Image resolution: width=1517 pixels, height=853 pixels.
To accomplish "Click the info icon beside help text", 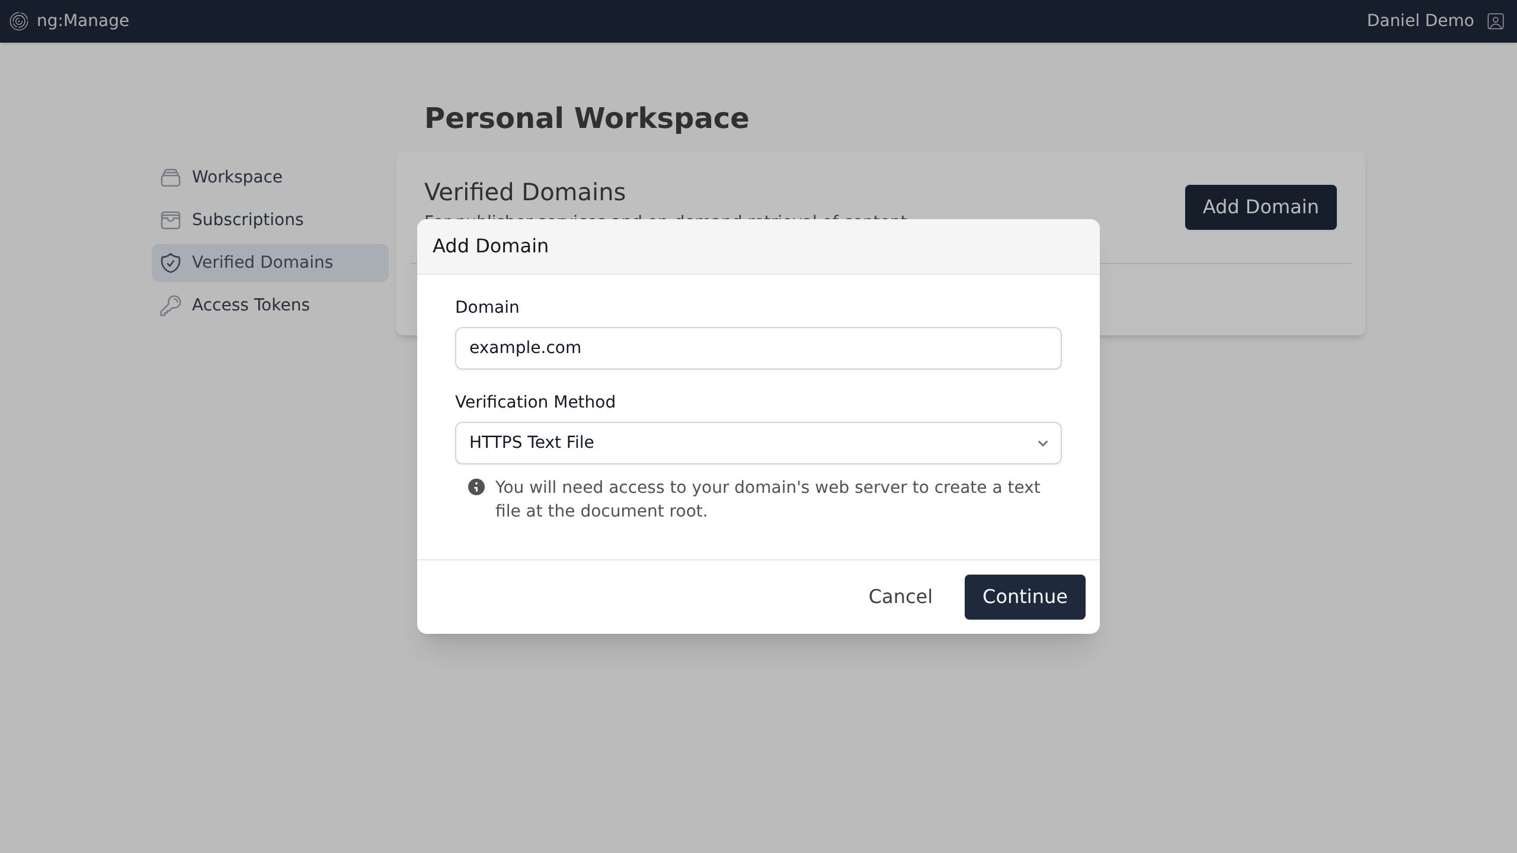I will coord(476,487).
